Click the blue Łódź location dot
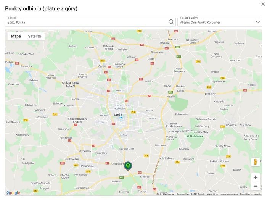Screen dimensions: 267x200 pyautogui.click(x=121, y=118)
